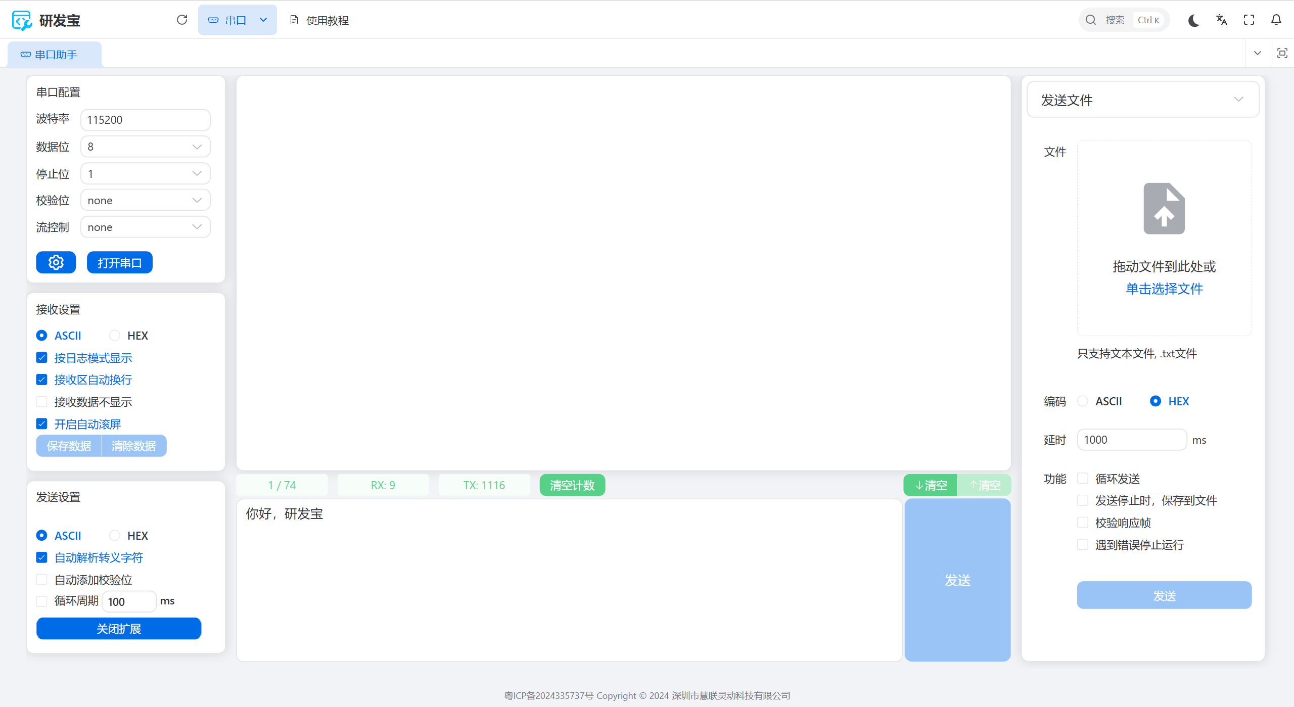Click the file upload icon

[x=1164, y=208]
